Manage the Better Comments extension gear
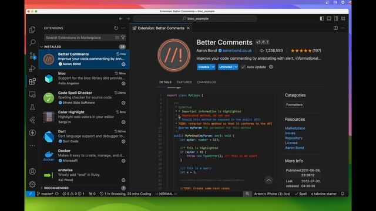This screenshot has height=211, width=376. pos(123,64)
